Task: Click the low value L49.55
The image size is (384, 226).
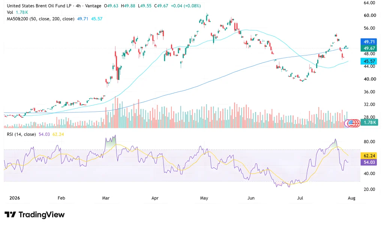Action: [x=145, y=6]
